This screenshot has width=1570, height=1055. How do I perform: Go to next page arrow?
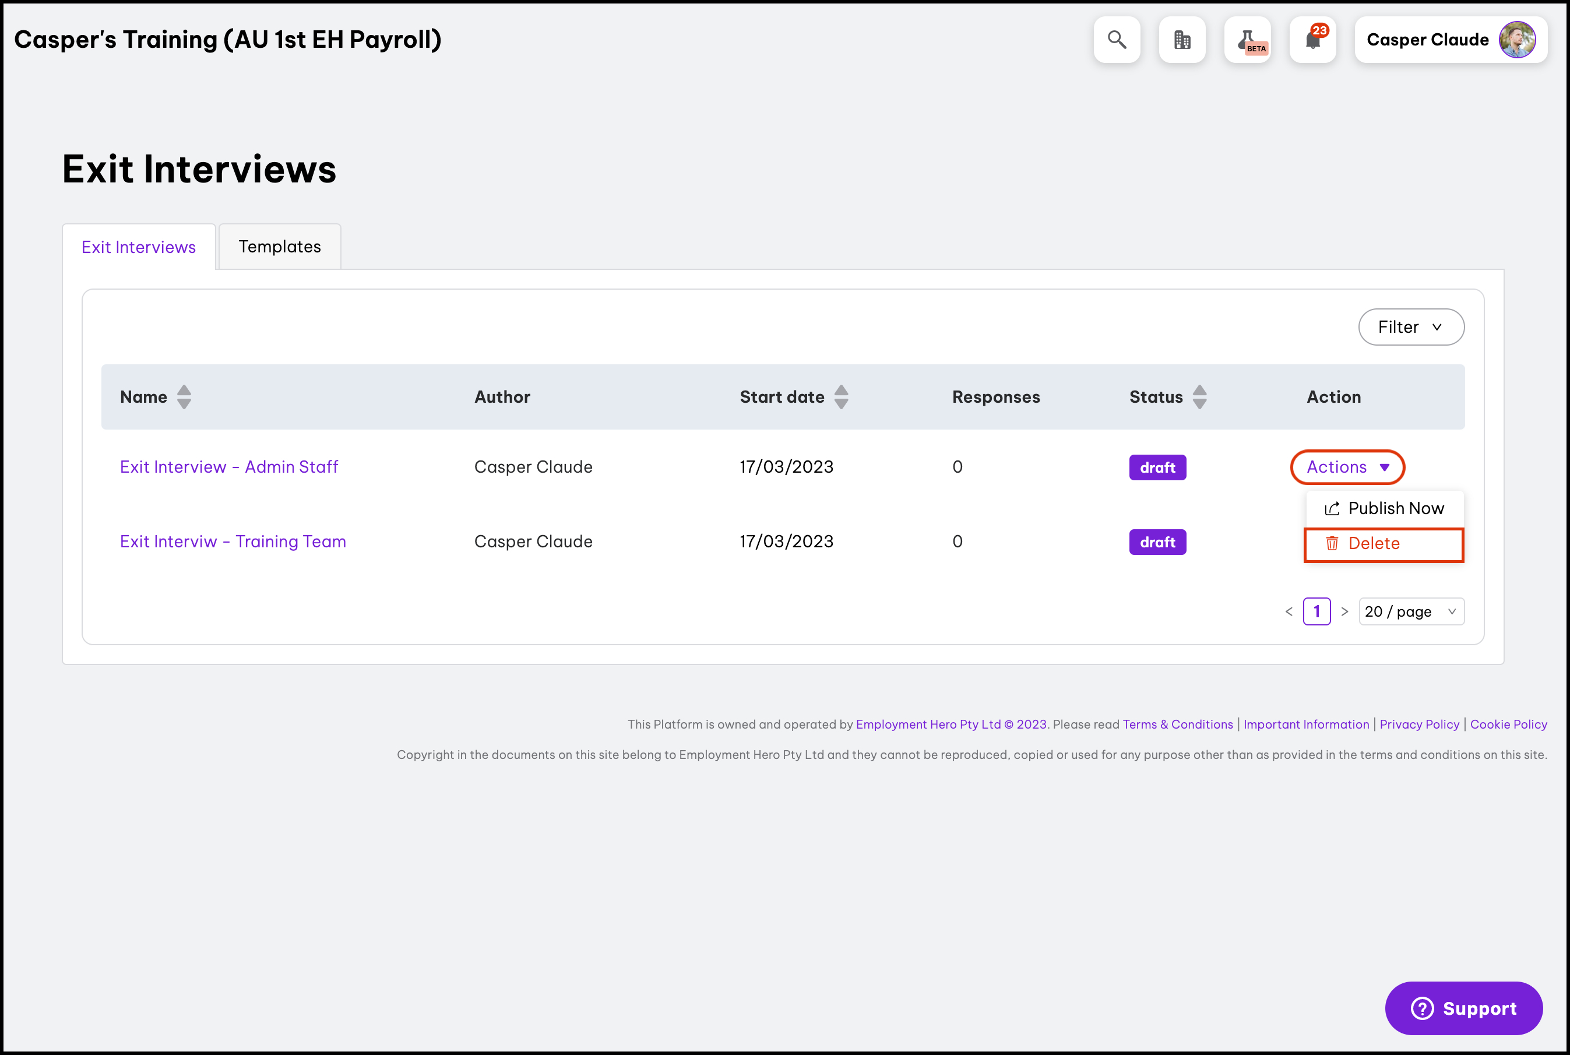[x=1344, y=611]
